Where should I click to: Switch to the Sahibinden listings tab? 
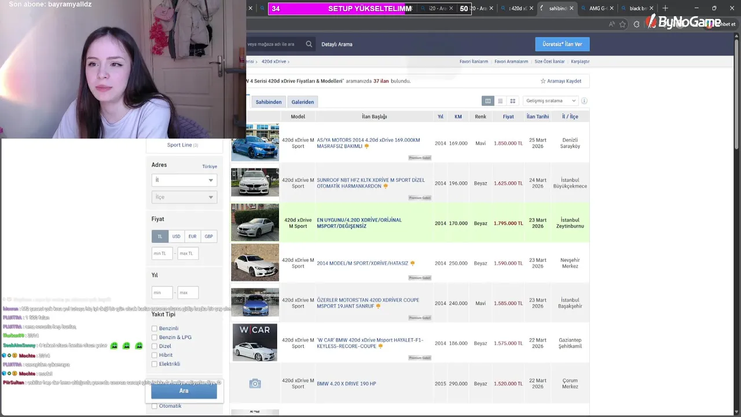[x=269, y=102]
